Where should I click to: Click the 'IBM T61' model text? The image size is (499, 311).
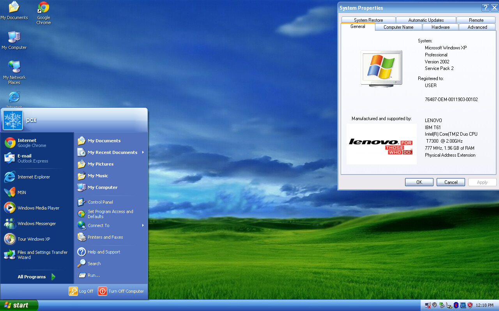click(x=433, y=128)
